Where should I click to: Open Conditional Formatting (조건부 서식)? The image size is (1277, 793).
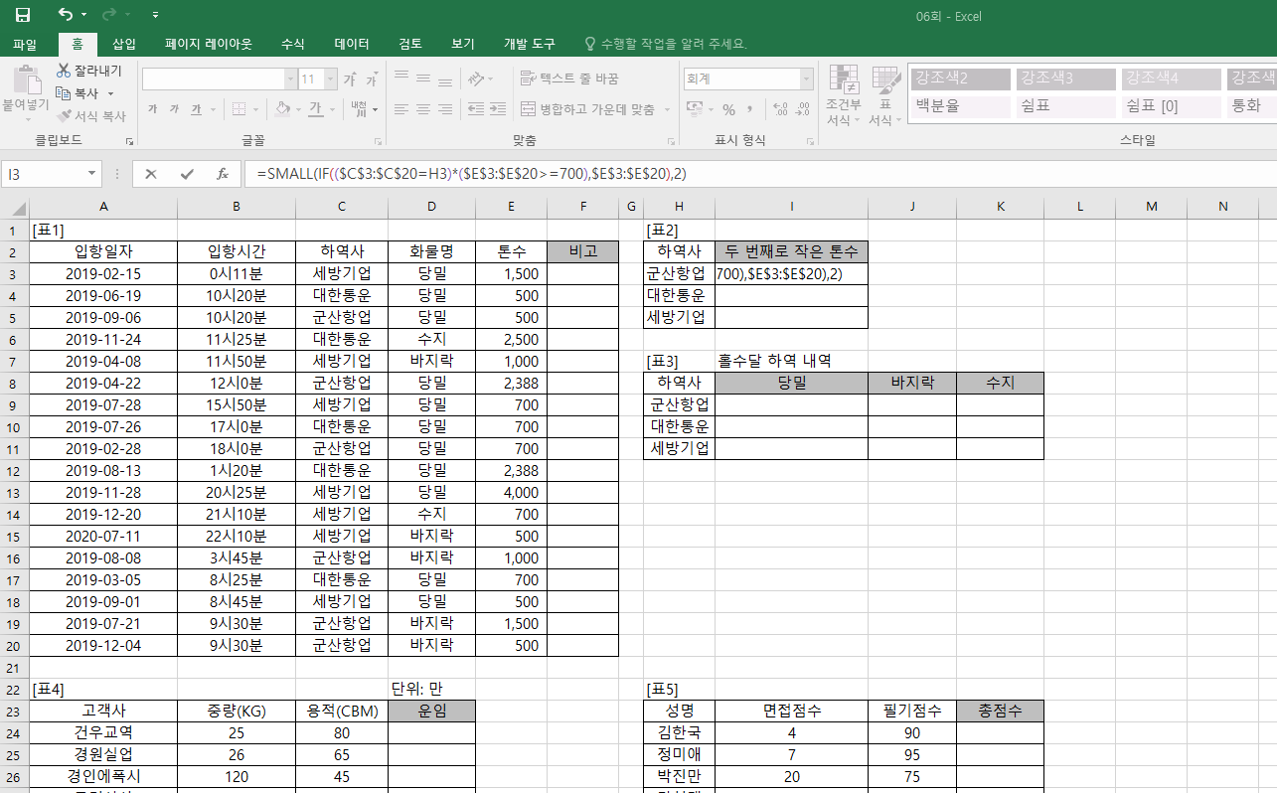844,95
